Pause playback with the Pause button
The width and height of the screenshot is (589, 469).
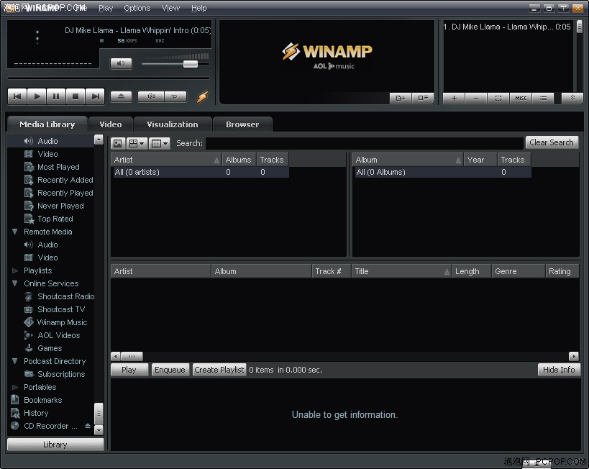pyautogui.click(x=56, y=96)
